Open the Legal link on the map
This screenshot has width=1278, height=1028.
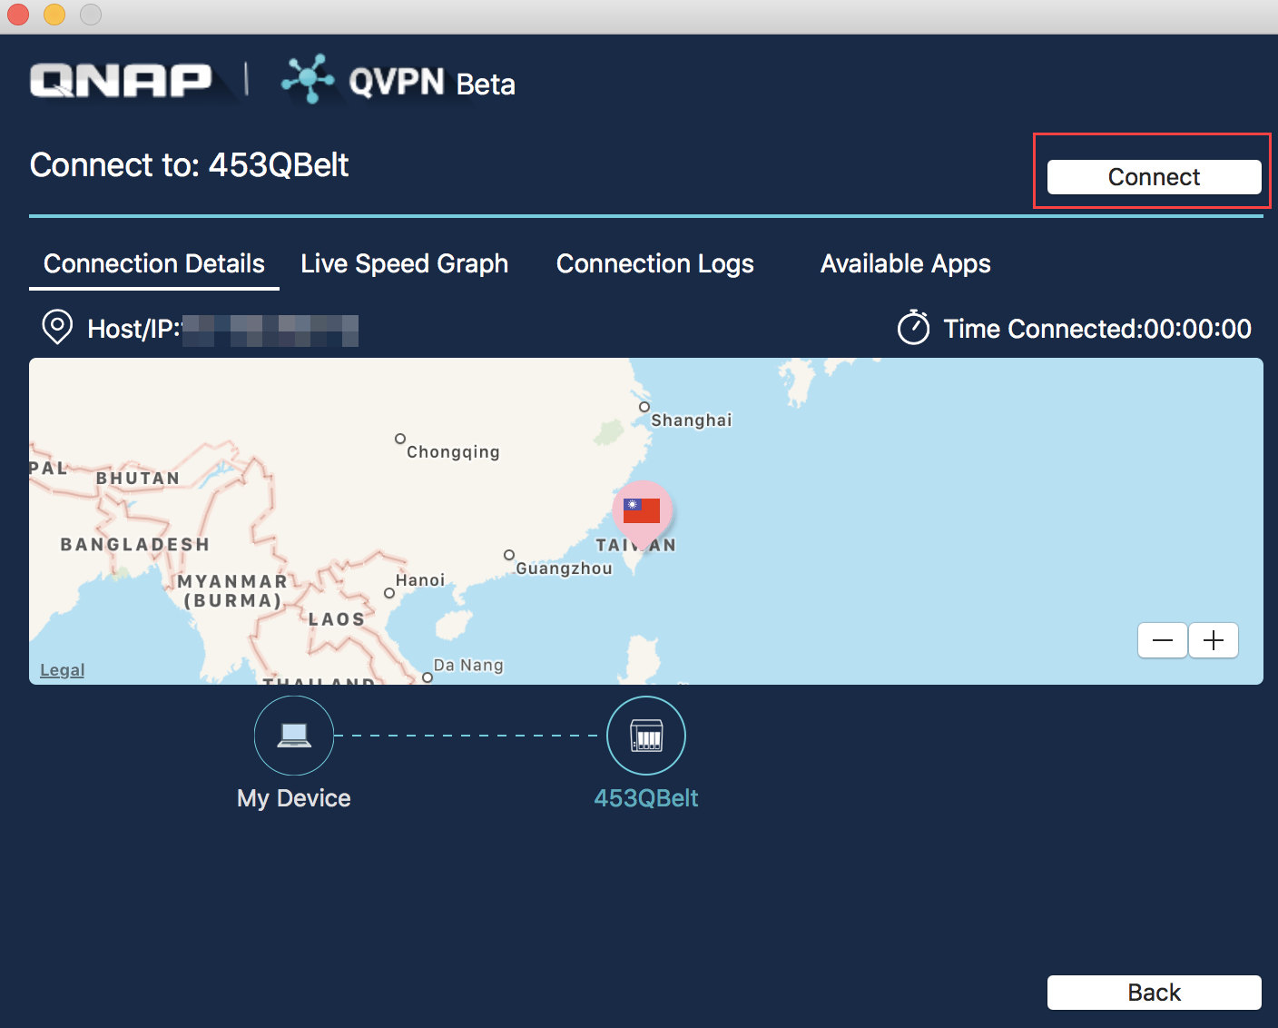61,669
